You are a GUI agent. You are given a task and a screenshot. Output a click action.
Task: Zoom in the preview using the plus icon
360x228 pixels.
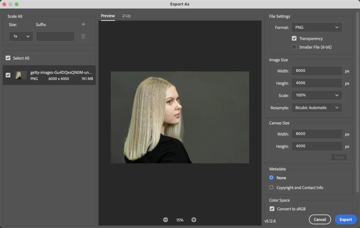point(194,220)
